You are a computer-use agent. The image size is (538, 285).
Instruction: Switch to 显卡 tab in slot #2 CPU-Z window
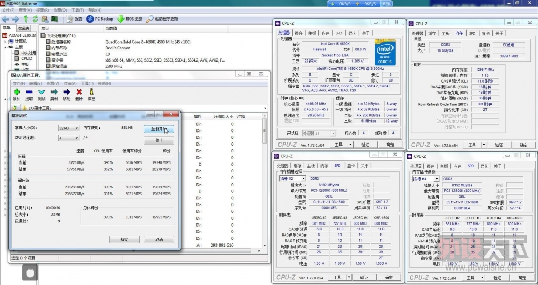pyautogui.click(x=350, y=166)
